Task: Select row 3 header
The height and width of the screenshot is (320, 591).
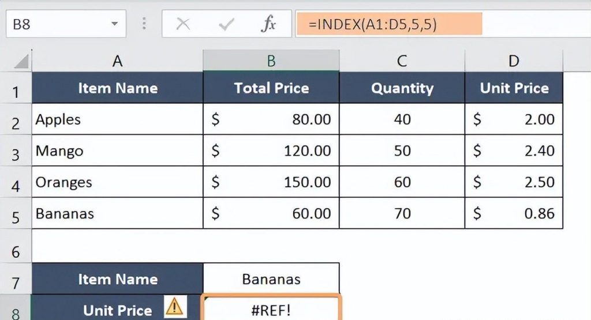Action: point(16,154)
